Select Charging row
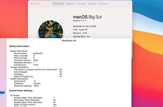The image size is (163, 107). 38,74
